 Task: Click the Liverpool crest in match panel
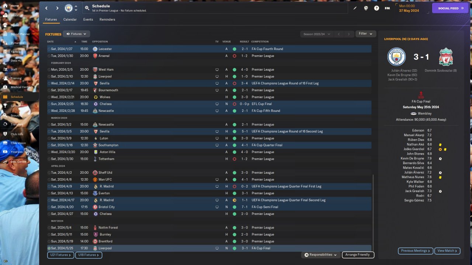pos(446,57)
